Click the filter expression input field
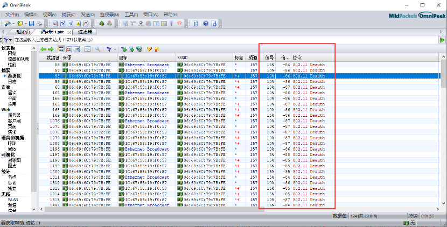The width and height of the screenshot is (447, 227). (225, 40)
